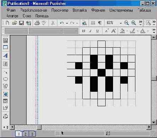This screenshot has width=157, height=138.
Task: Click the Zoom Out magnifier icon
Action: (127, 23)
